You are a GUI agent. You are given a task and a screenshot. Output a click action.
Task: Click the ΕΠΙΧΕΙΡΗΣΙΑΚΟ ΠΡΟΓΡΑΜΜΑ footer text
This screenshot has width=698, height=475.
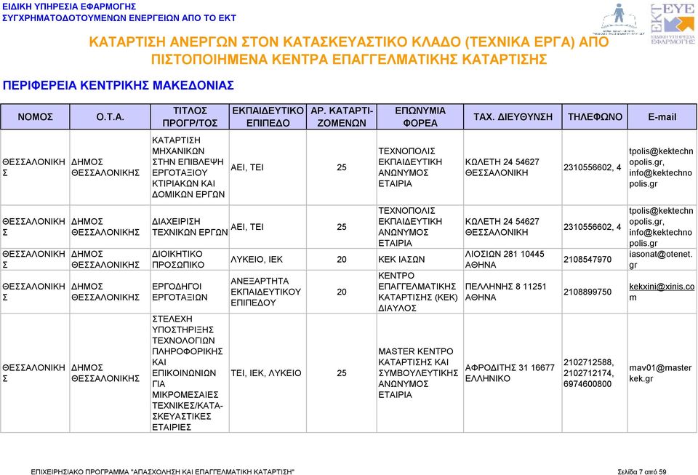pos(162,471)
